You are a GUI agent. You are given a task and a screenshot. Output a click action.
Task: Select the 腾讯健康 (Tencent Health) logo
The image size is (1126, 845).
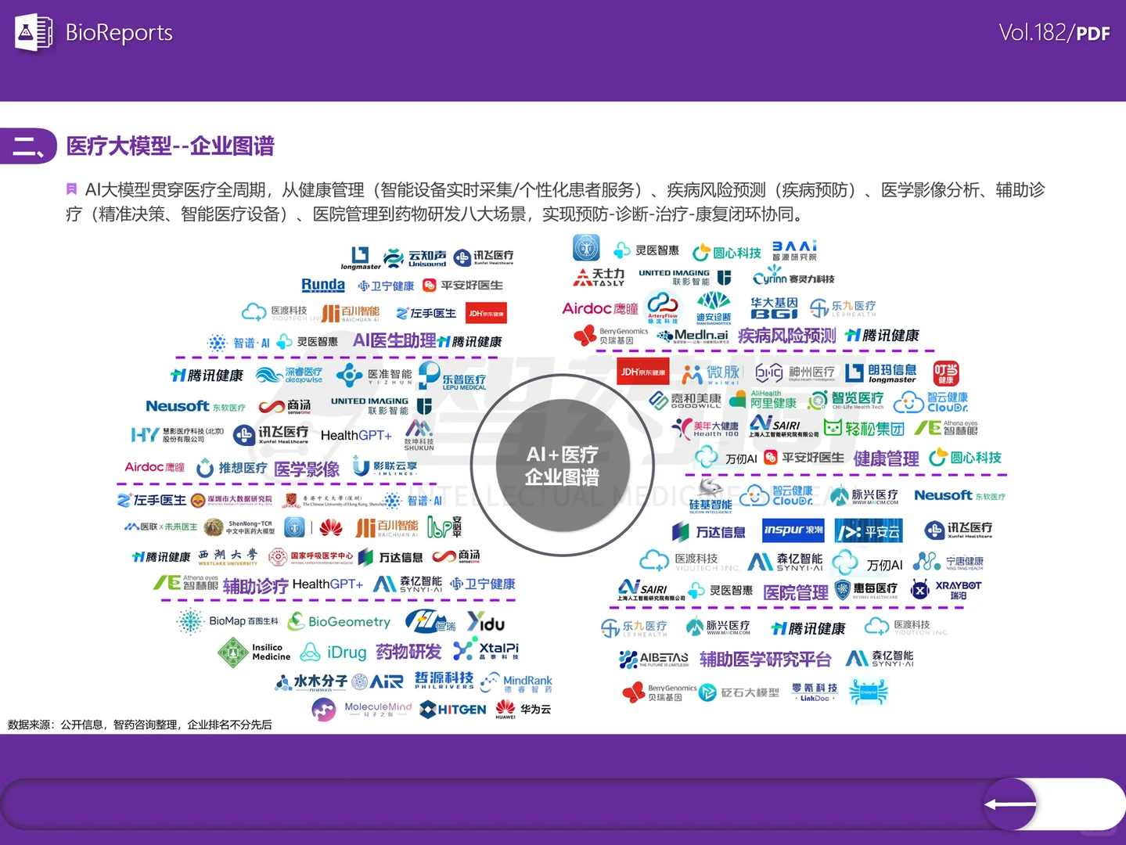coord(207,376)
